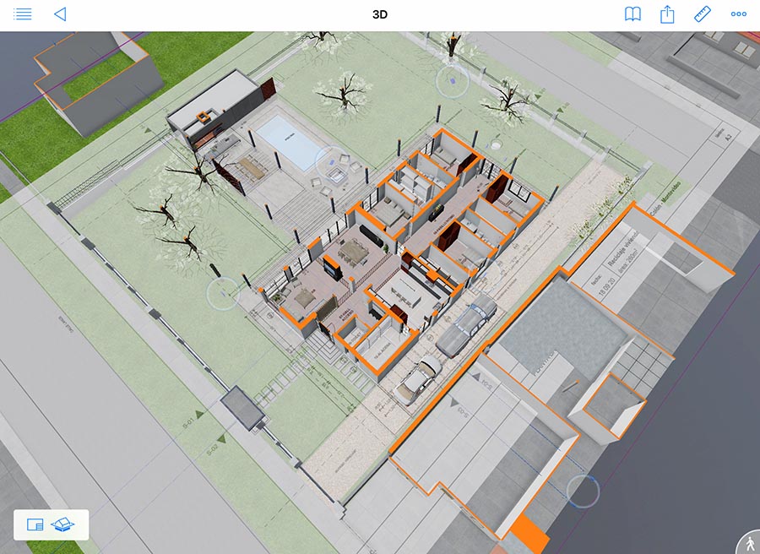Toggle walk mode with pedestrian icon
Screen dimensions: 760x554
pos(748,543)
